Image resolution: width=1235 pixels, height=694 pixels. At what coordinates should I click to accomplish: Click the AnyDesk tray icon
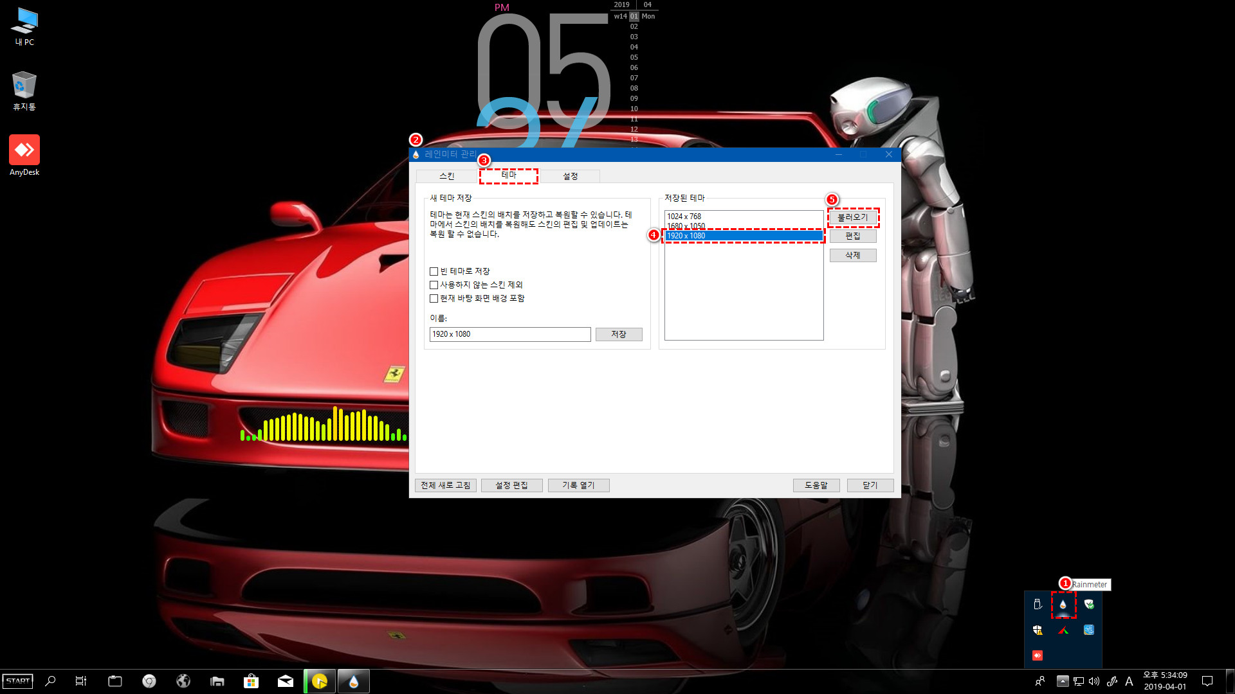(1038, 655)
